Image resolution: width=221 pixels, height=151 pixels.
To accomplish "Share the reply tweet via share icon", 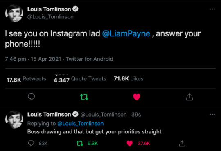I will tap(182, 143).
